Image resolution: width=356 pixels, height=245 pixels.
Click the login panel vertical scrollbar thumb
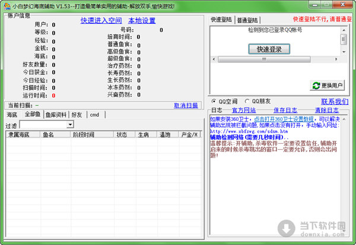[344, 39]
